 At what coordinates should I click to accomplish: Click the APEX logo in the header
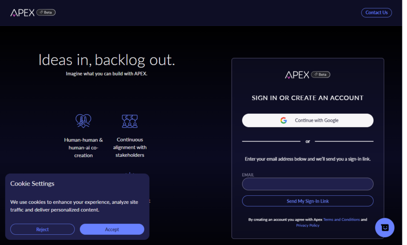pos(22,13)
